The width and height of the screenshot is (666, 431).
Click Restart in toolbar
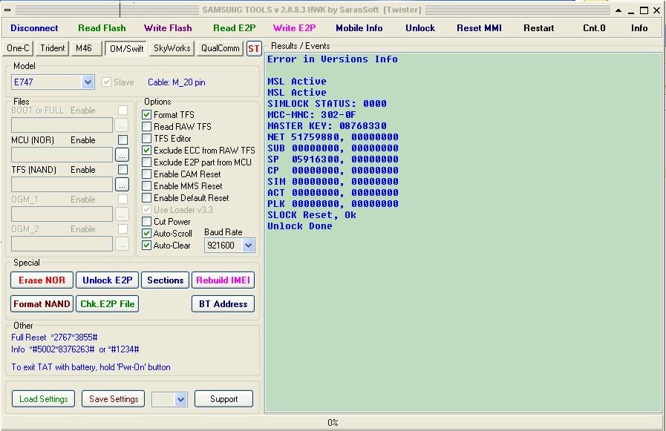pyautogui.click(x=538, y=28)
